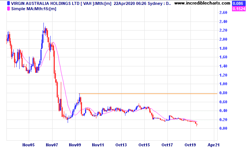Click the 0.80 price axis label
Image resolution: width=246 pixels, height=149 pixels.
223,93
